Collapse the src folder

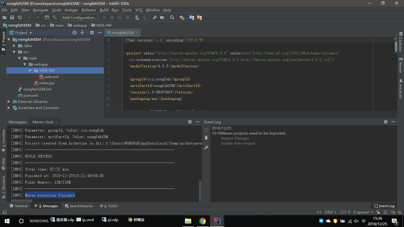tap(14, 52)
